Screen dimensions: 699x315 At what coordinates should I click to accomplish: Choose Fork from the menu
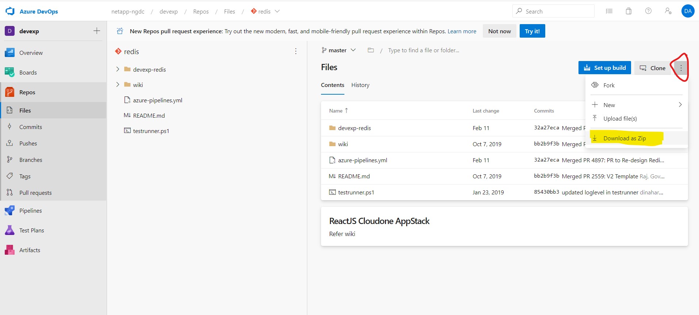[x=609, y=85]
